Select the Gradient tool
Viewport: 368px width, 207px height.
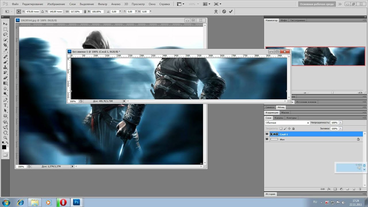[5, 83]
